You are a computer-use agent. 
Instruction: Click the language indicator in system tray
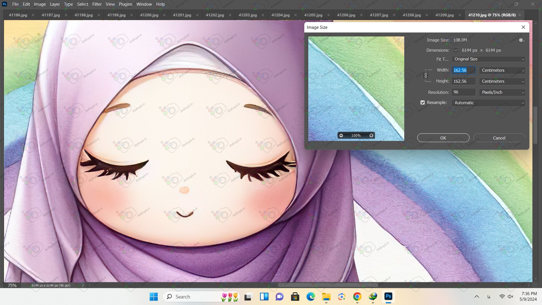[489, 297]
